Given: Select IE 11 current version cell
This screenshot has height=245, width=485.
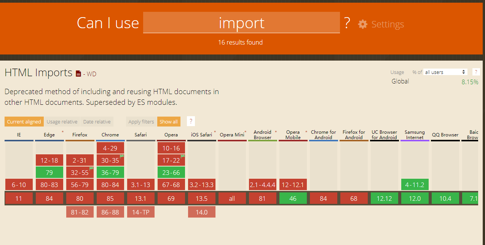Looking at the screenshot, I should [19, 199].
